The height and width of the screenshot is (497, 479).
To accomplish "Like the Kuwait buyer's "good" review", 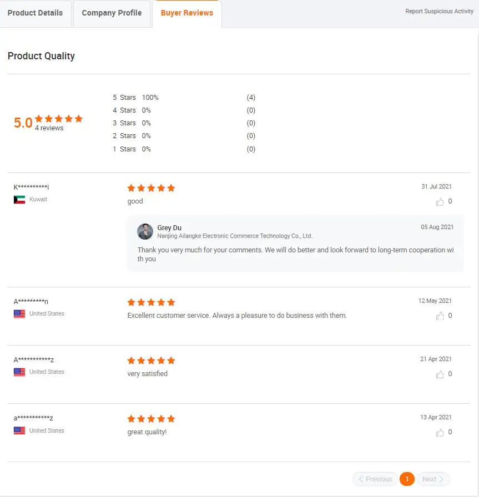I will coord(440,202).
